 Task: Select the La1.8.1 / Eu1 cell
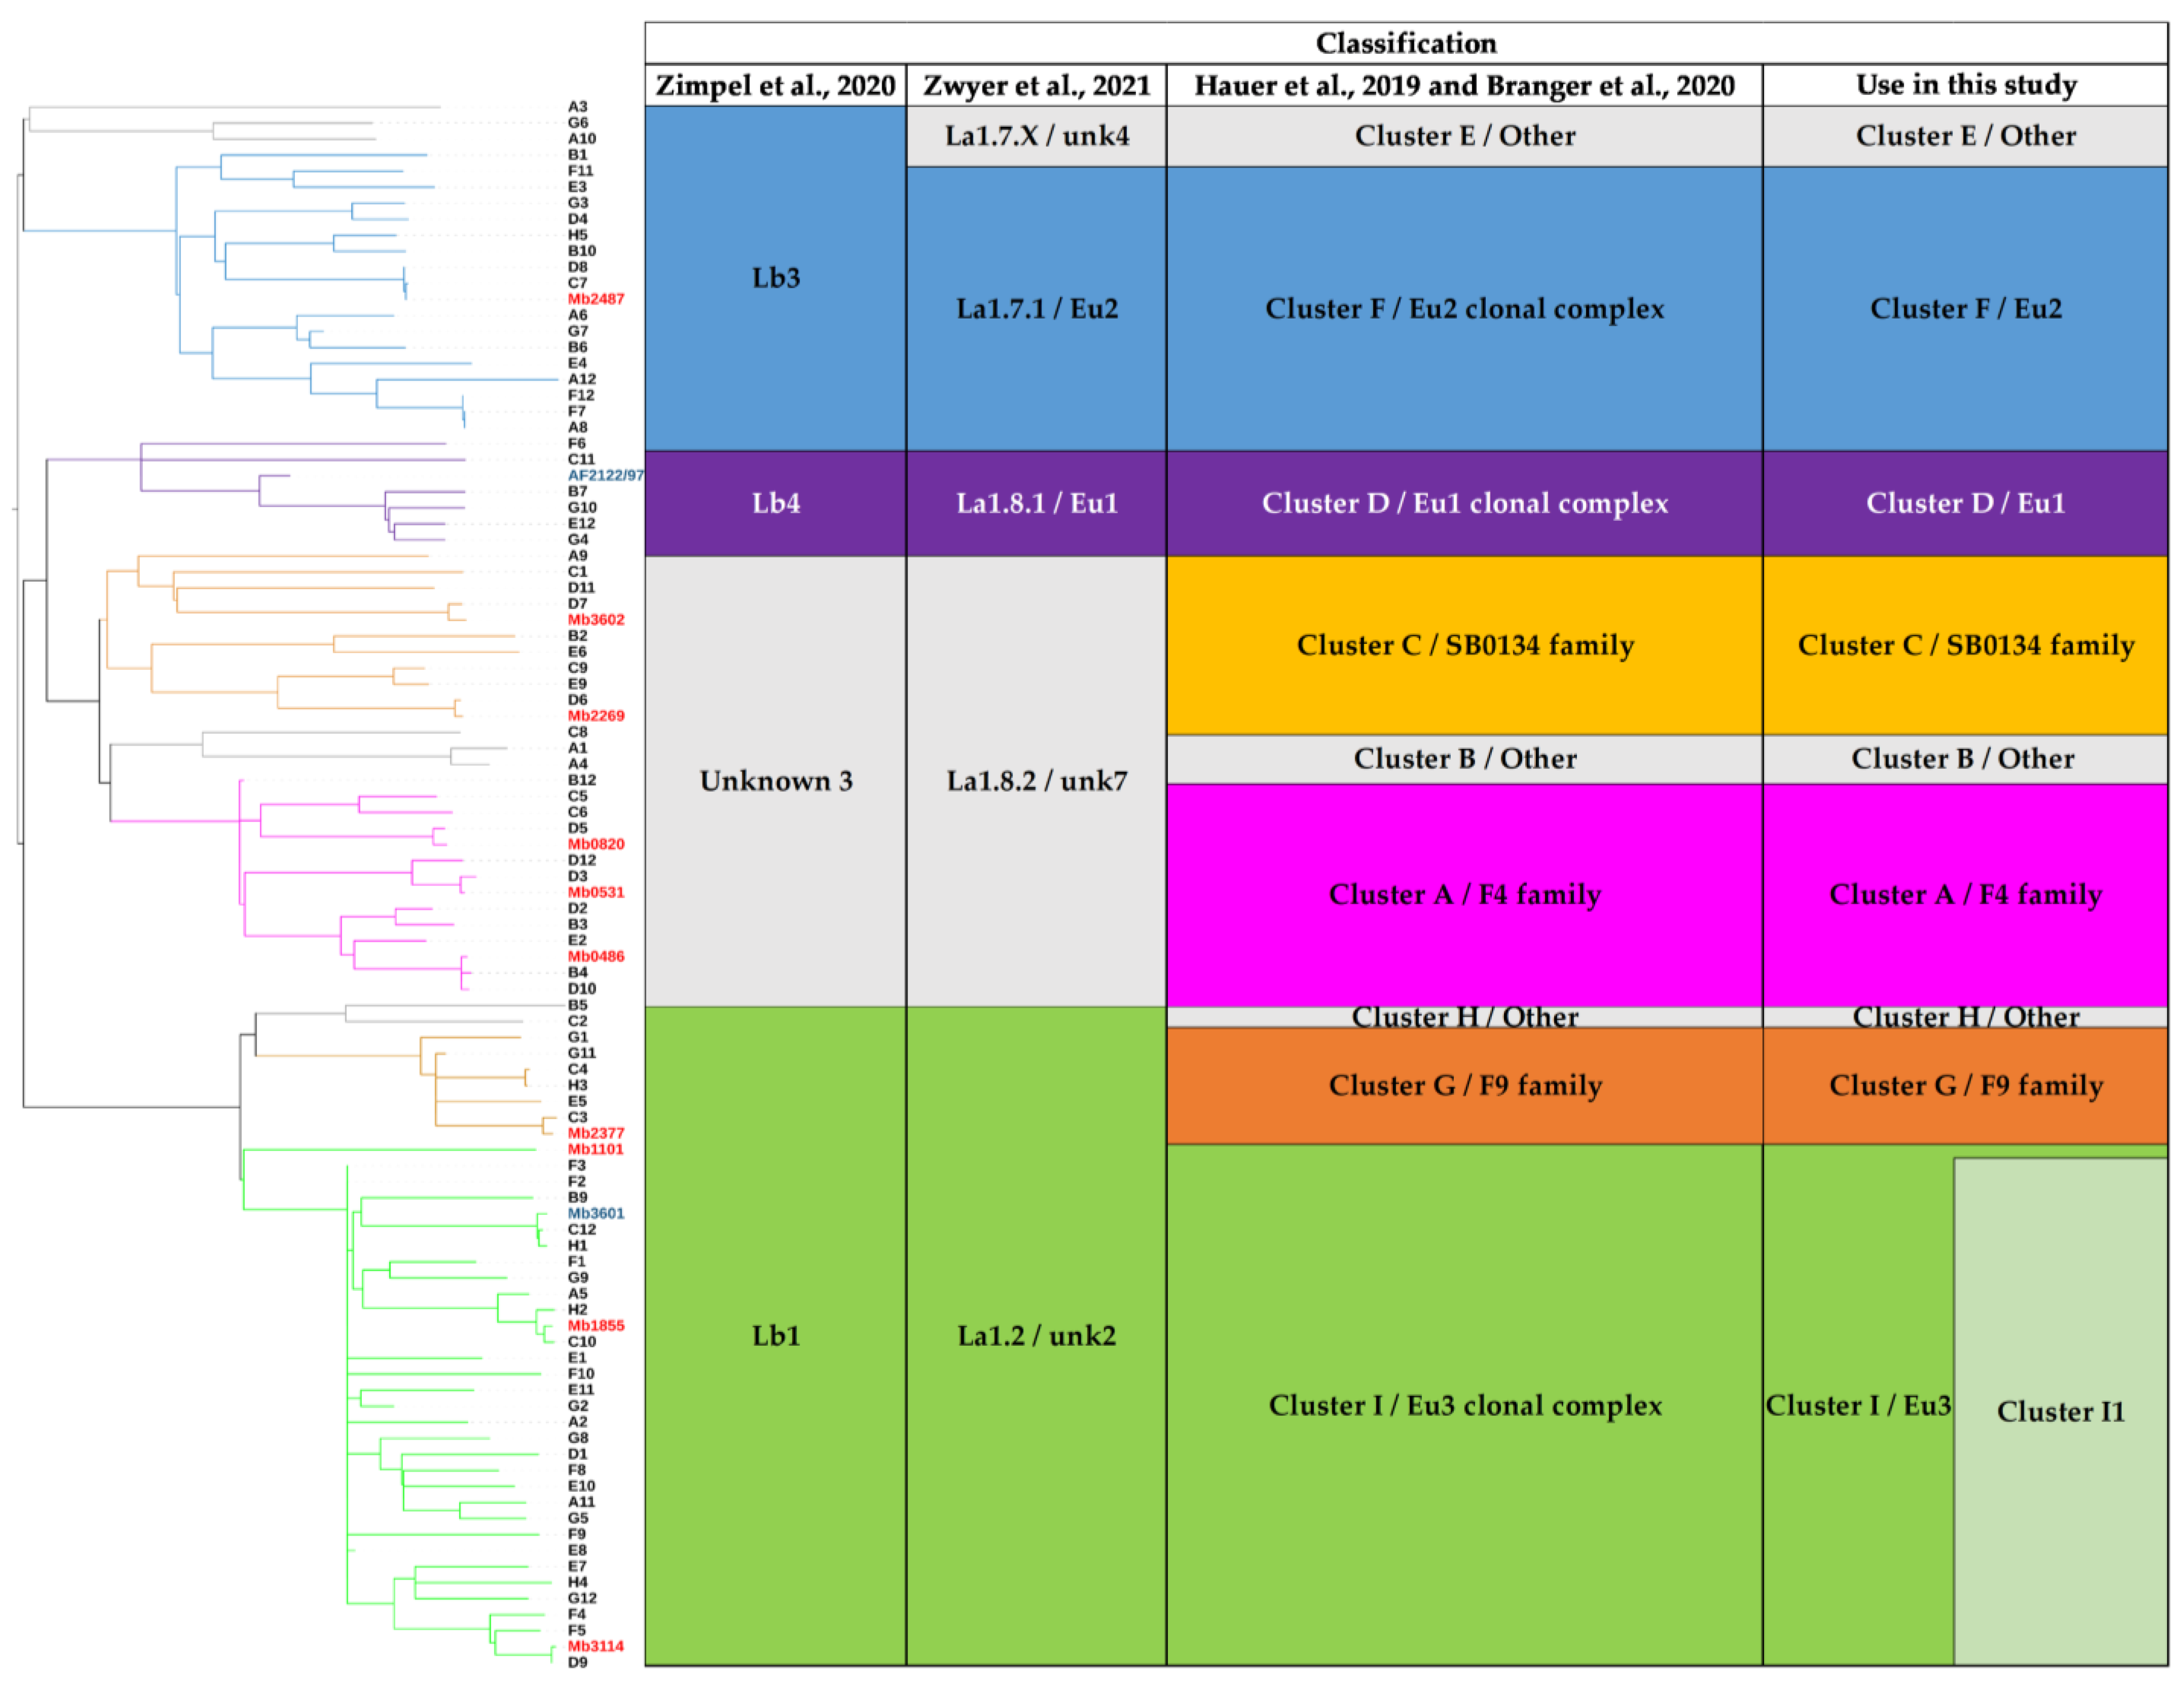point(1036,503)
